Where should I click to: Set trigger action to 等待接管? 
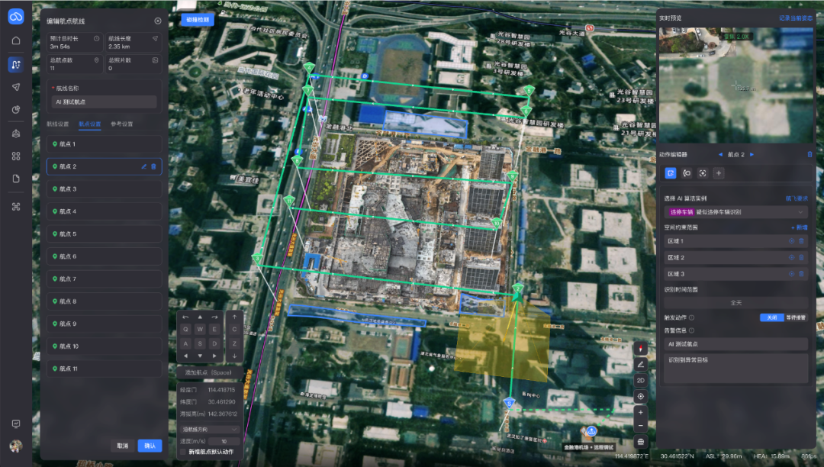(x=796, y=317)
